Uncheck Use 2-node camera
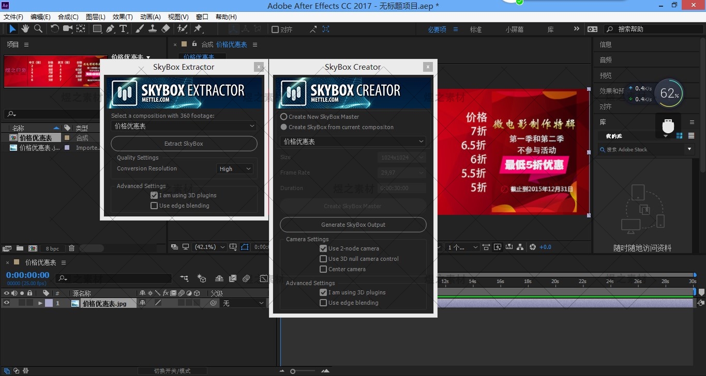 pyautogui.click(x=323, y=248)
